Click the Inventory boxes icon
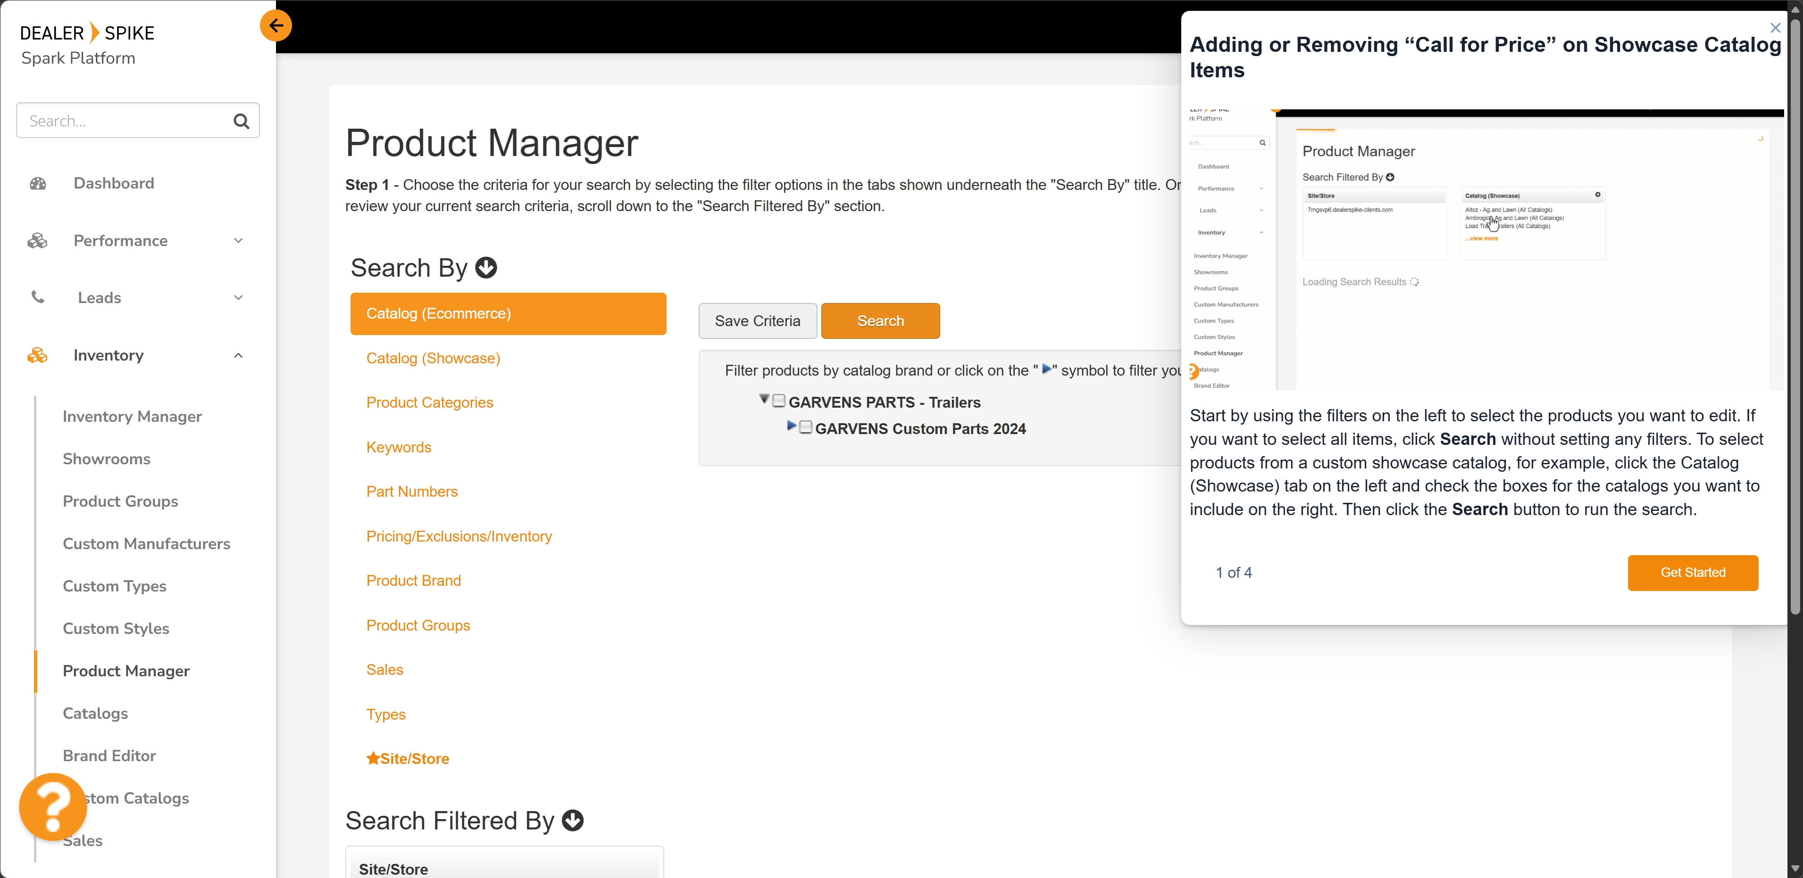 (38, 355)
